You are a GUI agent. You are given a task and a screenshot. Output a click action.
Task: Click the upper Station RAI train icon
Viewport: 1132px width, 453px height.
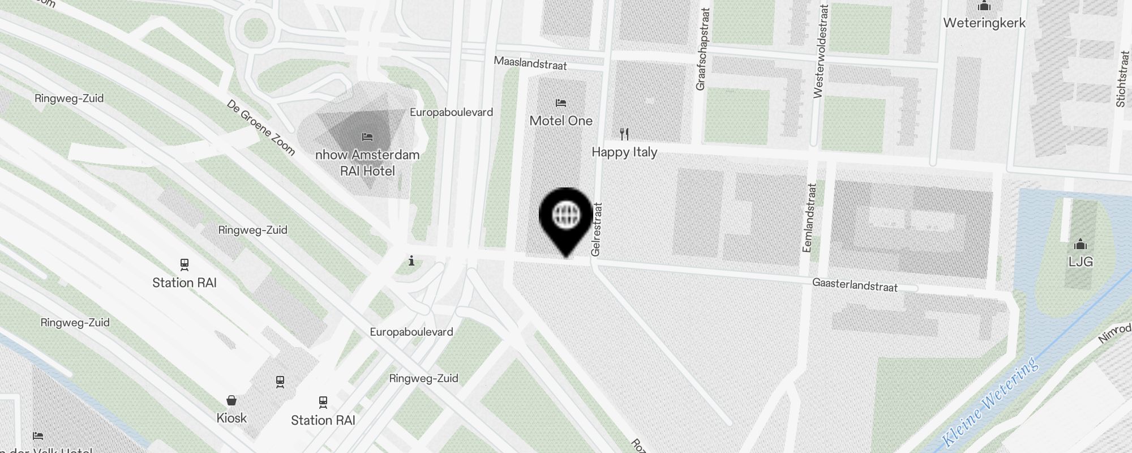coord(184,264)
